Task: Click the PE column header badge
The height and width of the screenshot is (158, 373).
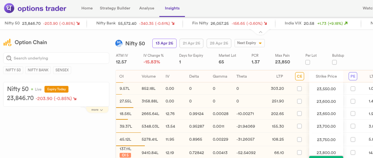Action: tap(353, 76)
